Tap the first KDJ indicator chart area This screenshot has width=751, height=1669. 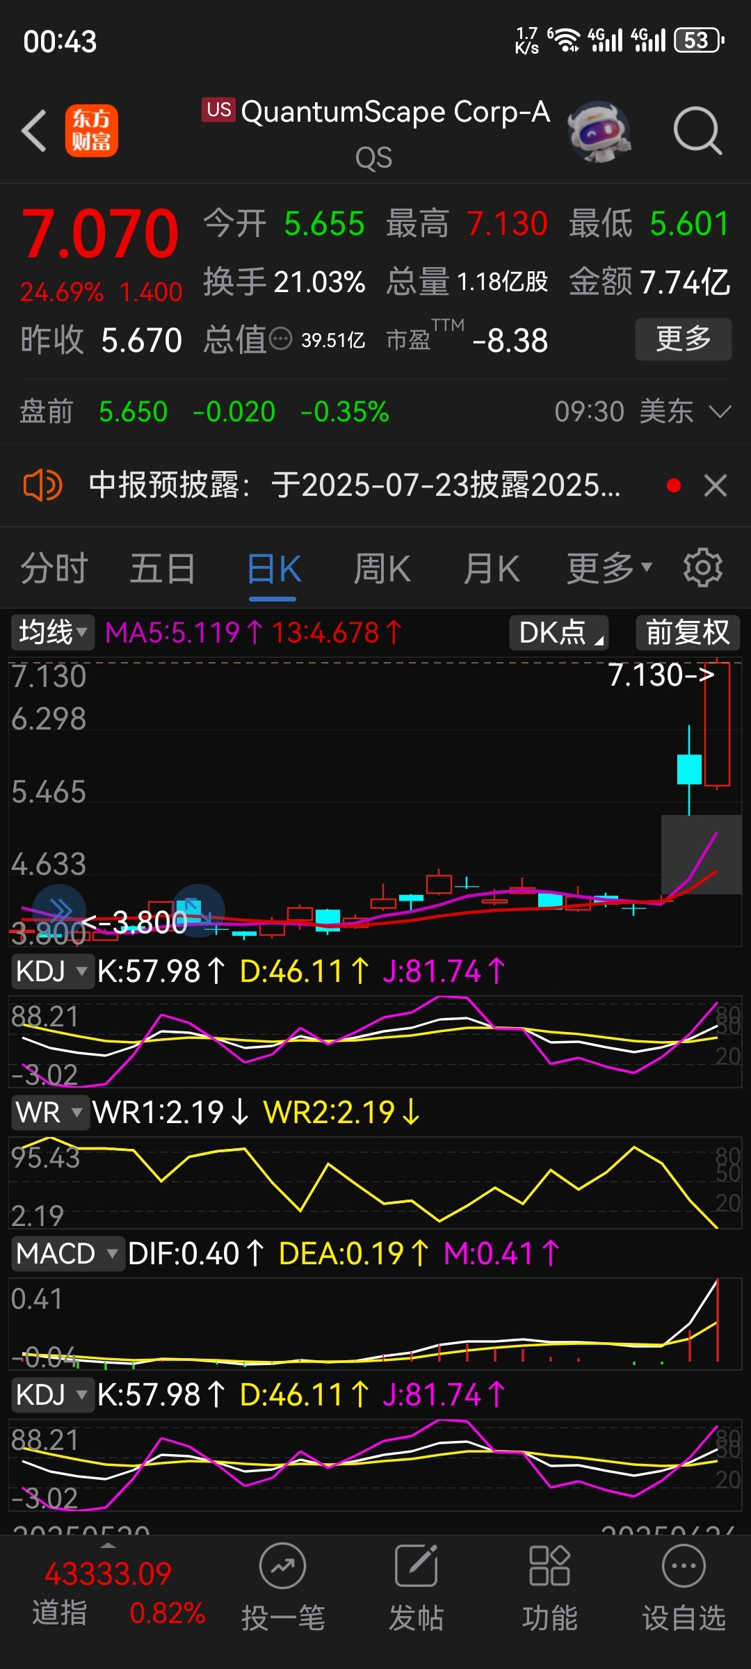point(375,1041)
